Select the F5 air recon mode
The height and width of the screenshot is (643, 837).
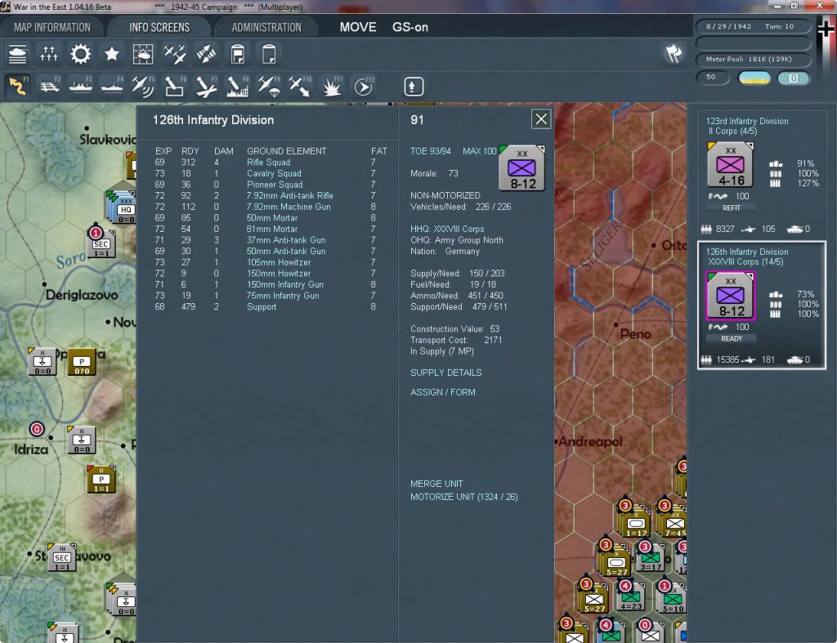tap(143, 86)
